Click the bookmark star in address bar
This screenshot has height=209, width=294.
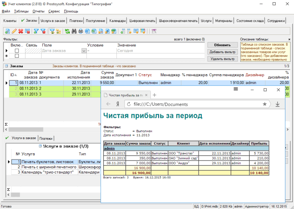click(265, 104)
